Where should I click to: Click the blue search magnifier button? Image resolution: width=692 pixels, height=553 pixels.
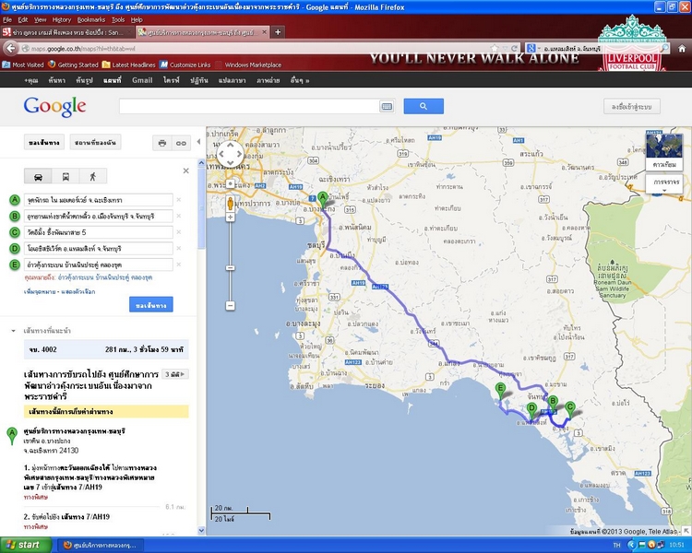click(424, 107)
